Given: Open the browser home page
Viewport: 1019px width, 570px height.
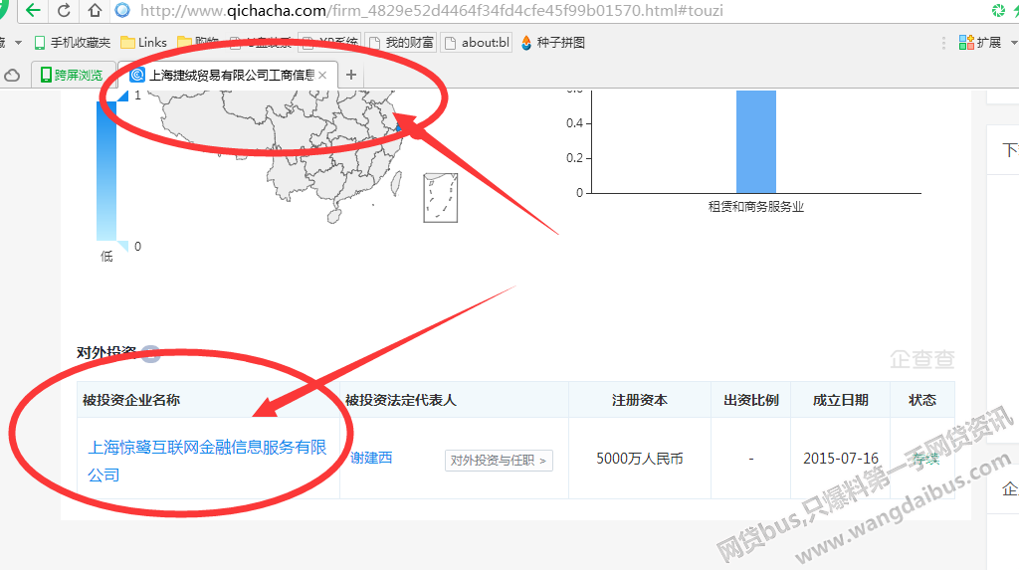Looking at the screenshot, I should click(x=95, y=10).
